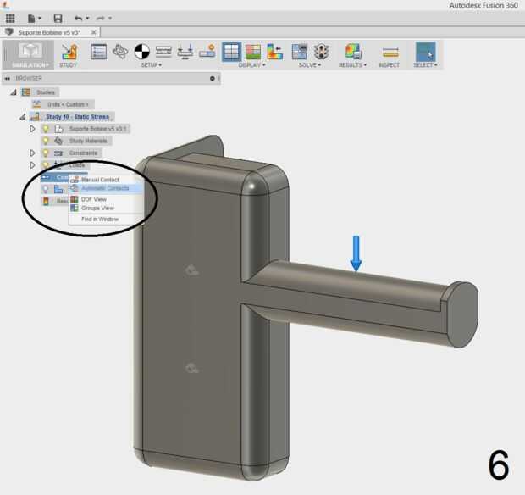Click the blue force arrow on the model

[356, 253]
